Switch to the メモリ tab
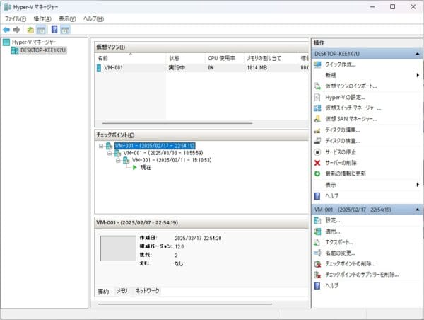 122,291
